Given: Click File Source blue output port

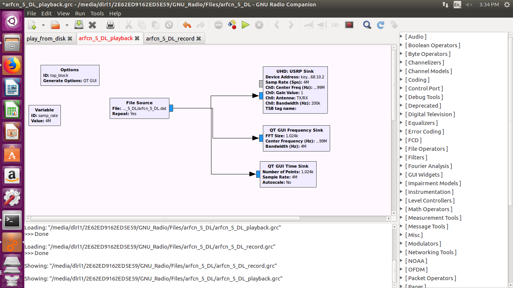Looking at the screenshot, I should (171, 108).
